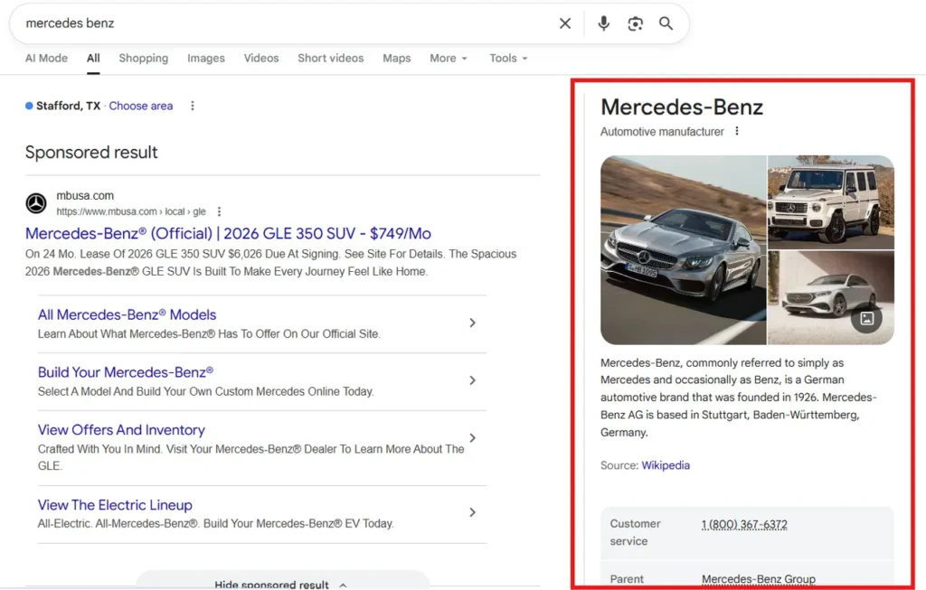Viewport: 926px width, 590px height.
Task: Collapse ads with Hide sponsored result
Action: click(x=281, y=583)
